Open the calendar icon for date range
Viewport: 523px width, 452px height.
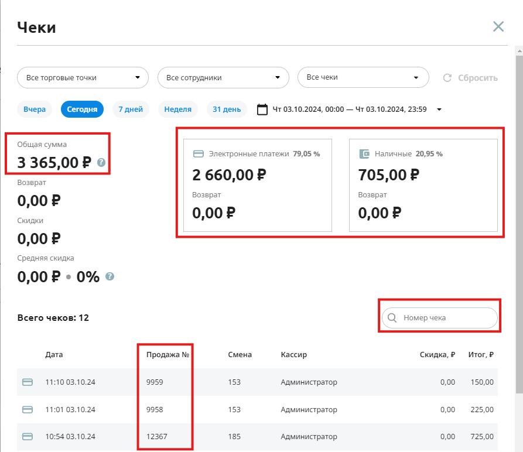262,109
